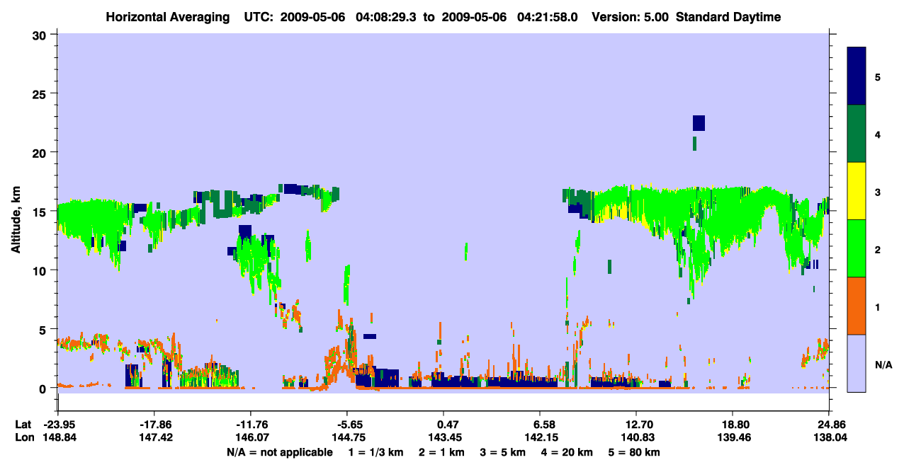
Task: Click the small dark blue bar at 4.5 km altitude
Action: point(370,336)
